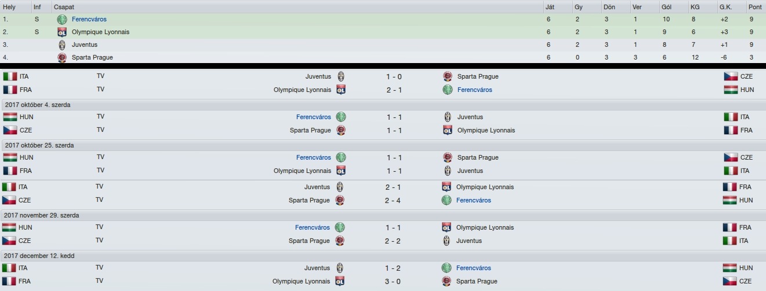
Task: Sort standings by the Gól column header
Action: click(666, 7)
